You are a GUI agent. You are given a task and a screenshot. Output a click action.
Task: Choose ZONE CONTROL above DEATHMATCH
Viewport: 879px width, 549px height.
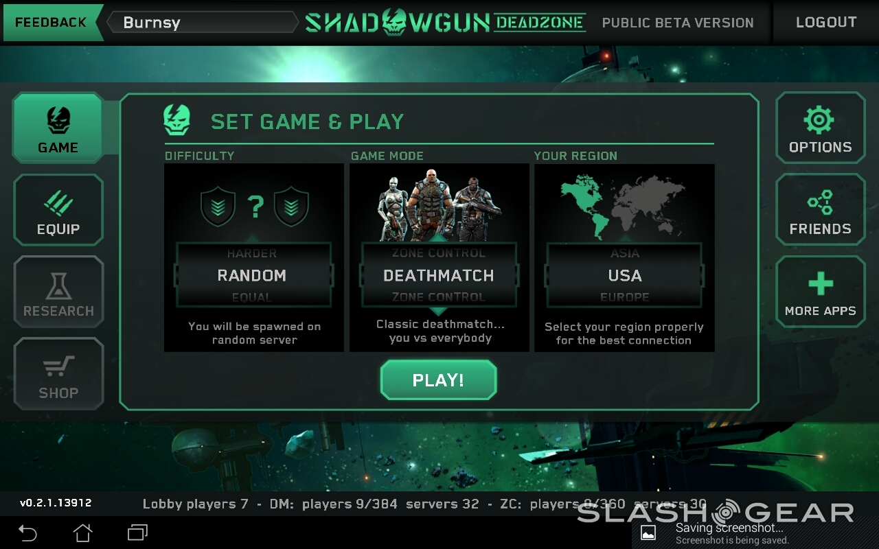coord(438,253)
